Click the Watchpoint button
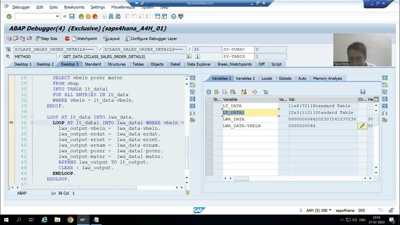 pyautogui.click(x=84, y=38)
